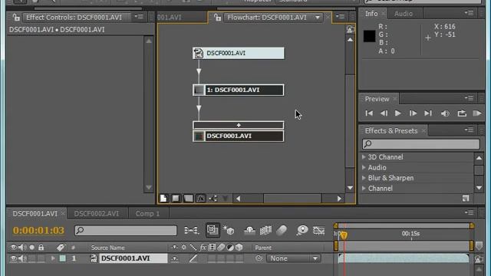The width and height of the screenshot is (491, 276).
Task: Close the Preview panel tab
Action: [x=395, y=99]
